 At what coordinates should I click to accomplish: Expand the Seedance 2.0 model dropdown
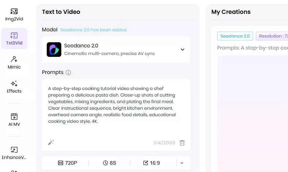(x=183, y=50)
